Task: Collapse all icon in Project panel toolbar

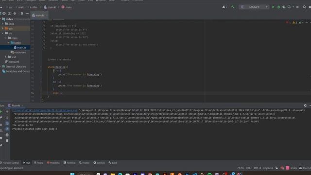Action: pos(15,14)
